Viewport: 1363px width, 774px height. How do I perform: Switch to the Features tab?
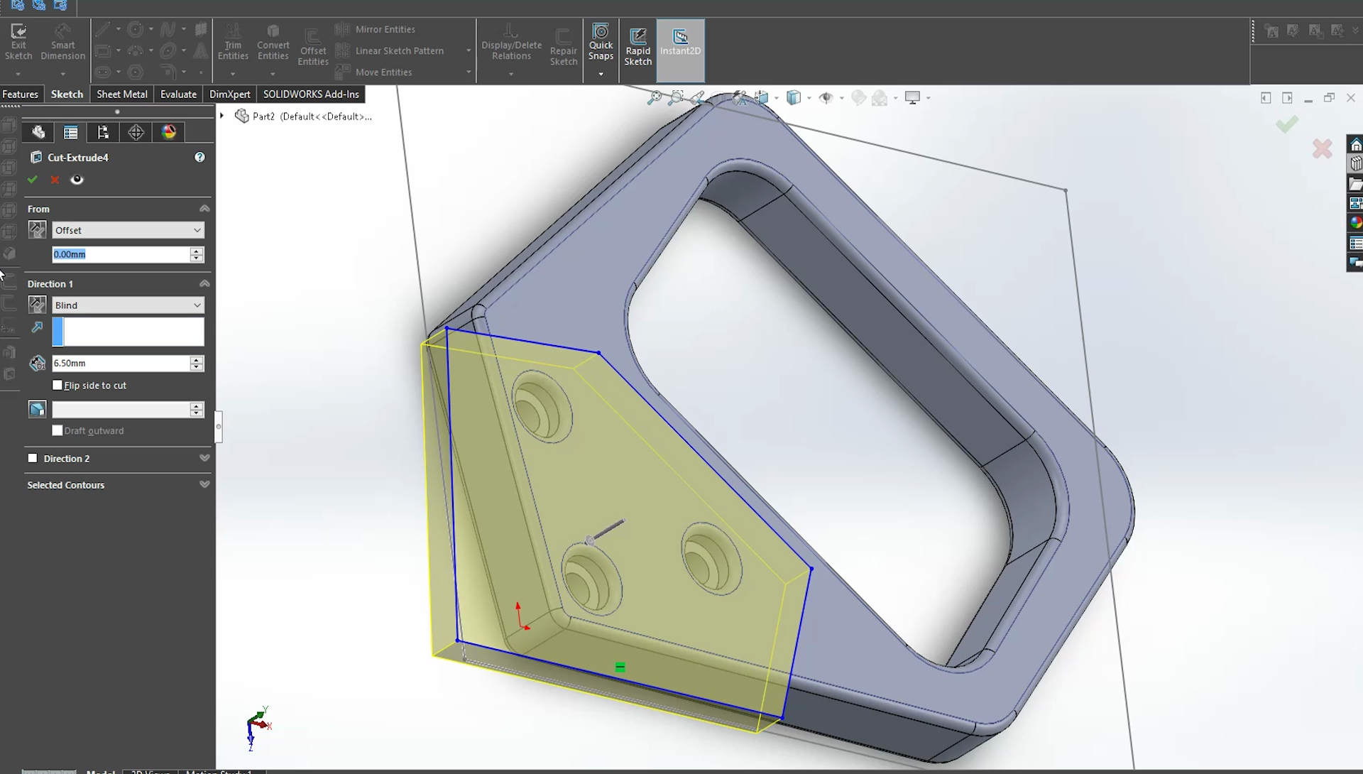click(x=20, y=94)
